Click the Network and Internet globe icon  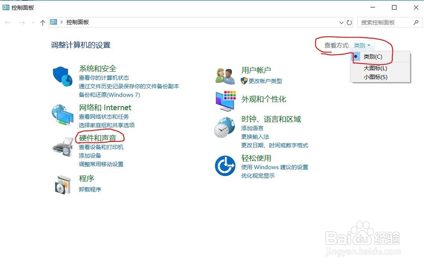point(62,115)
